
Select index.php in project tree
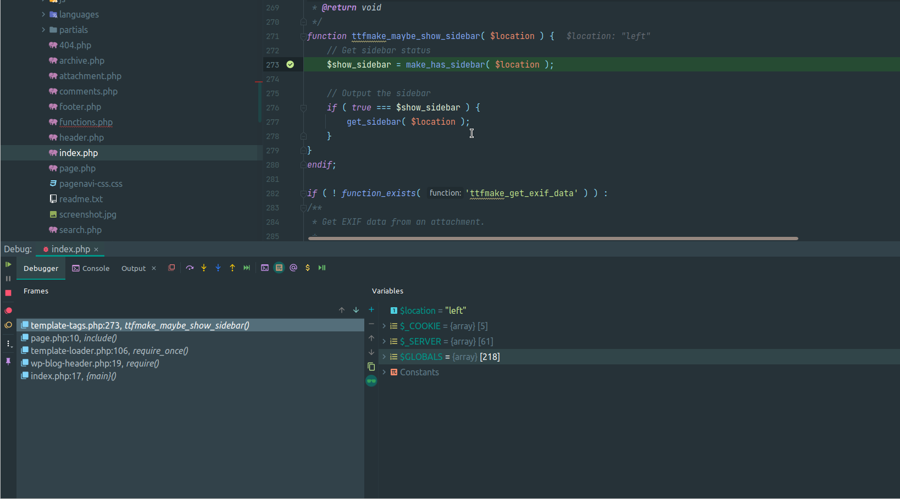click(79, 153)
